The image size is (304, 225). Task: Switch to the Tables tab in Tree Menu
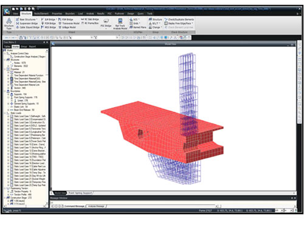click(7, 46)
